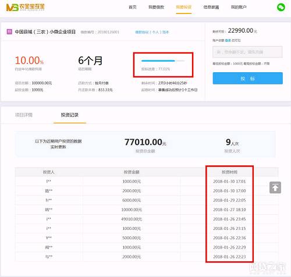
Task: Click the 49010.00元 amount cell
Action: coord(132,219)
